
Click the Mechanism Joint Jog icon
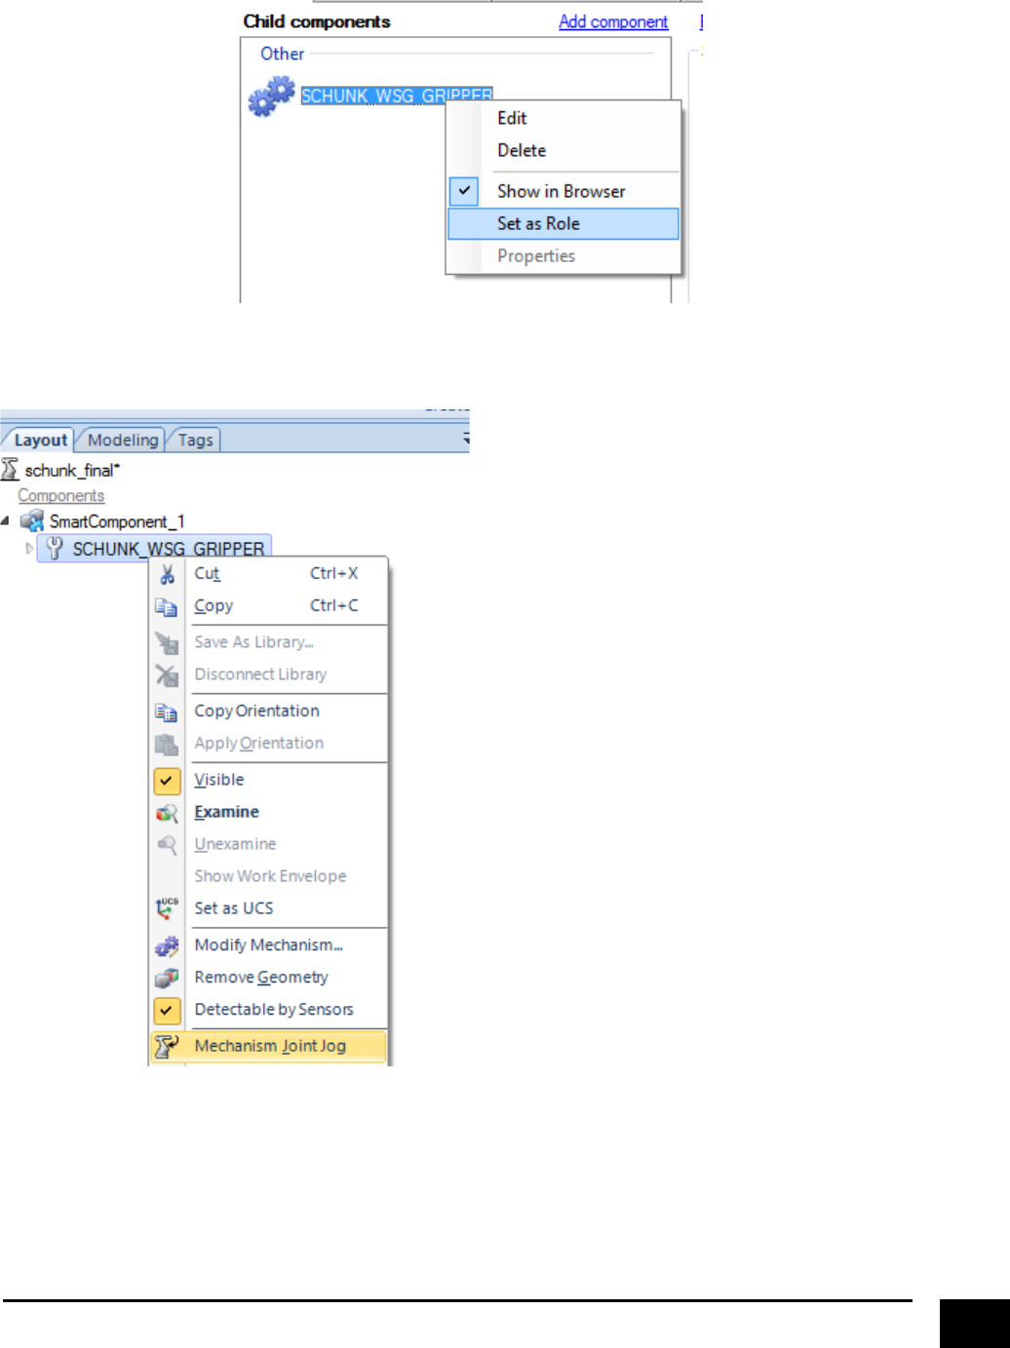pyautogui.click(x=167, y=1046)
